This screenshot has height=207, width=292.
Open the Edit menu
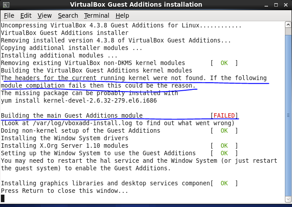click(x=26, y=15)
